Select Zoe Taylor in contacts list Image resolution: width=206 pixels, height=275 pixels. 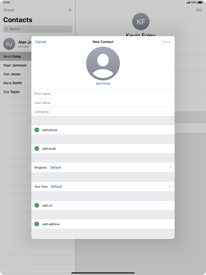point(11,92)
